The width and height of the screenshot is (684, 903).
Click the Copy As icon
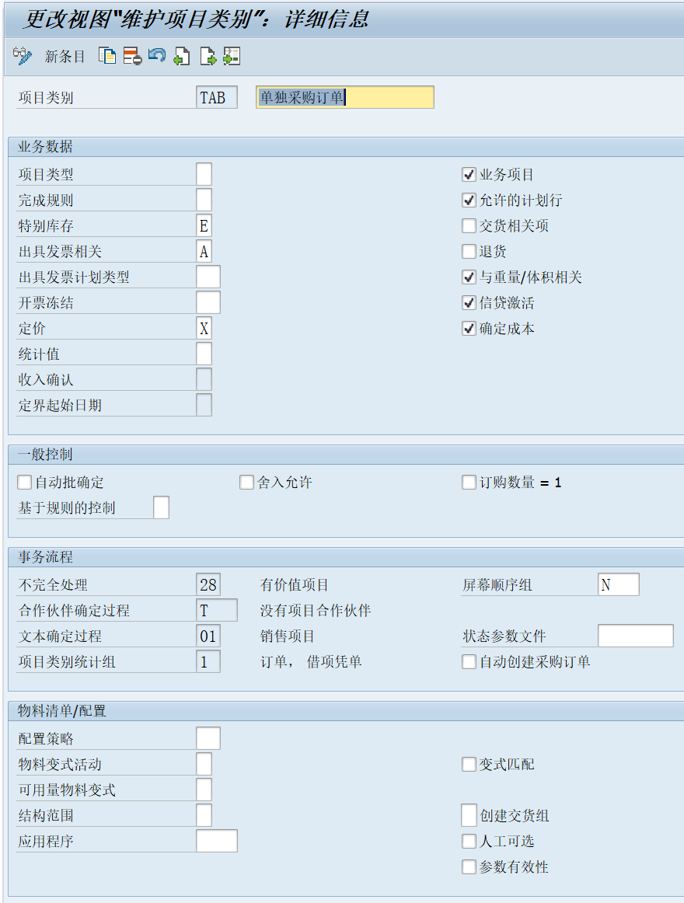107,56
